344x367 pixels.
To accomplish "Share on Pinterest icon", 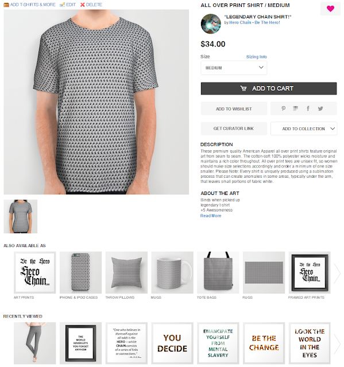I will 283,108.
